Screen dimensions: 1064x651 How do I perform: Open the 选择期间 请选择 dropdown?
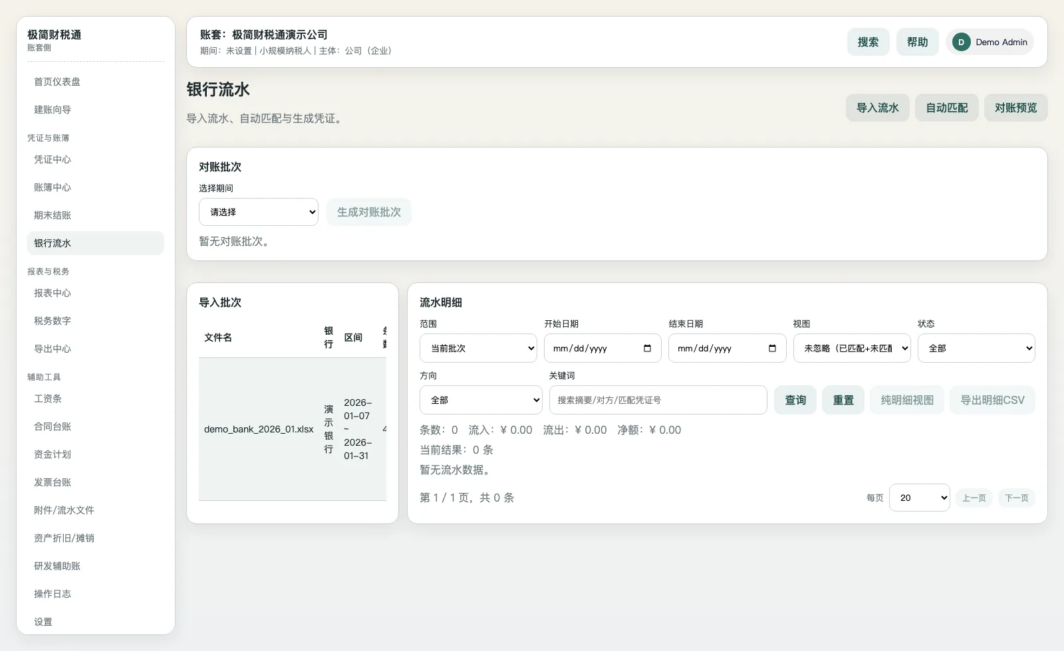[x=259, y=212]
